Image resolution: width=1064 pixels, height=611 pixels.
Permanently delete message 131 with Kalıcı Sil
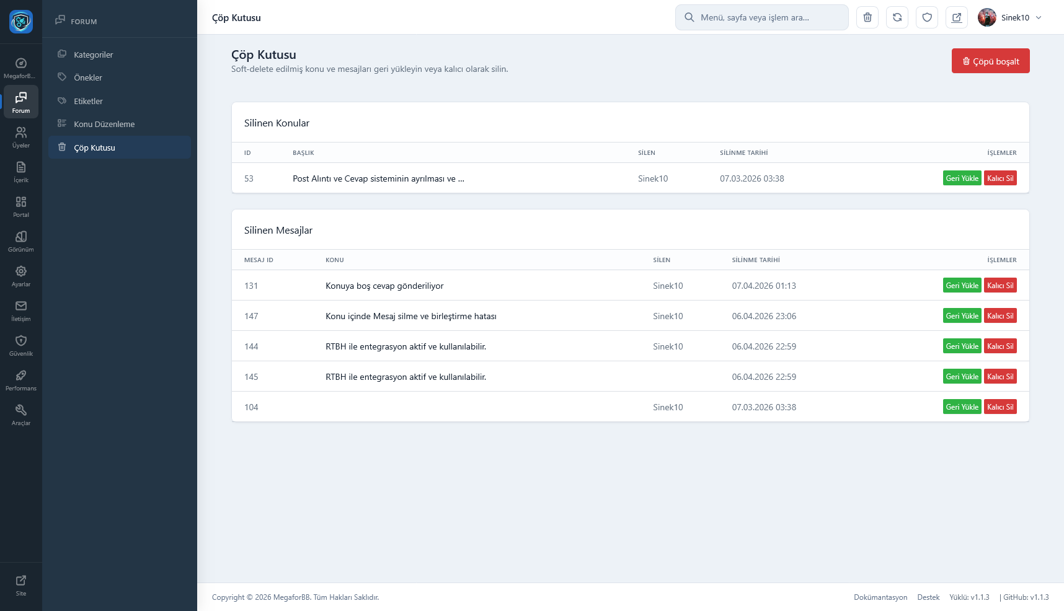1000,286
